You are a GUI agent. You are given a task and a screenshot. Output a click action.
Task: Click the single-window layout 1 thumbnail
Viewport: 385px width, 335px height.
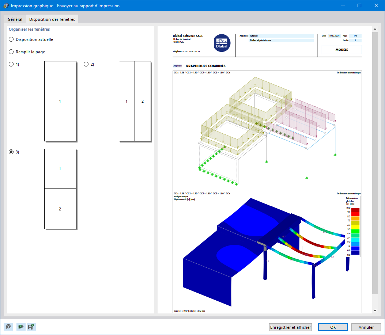click(60, 101)
